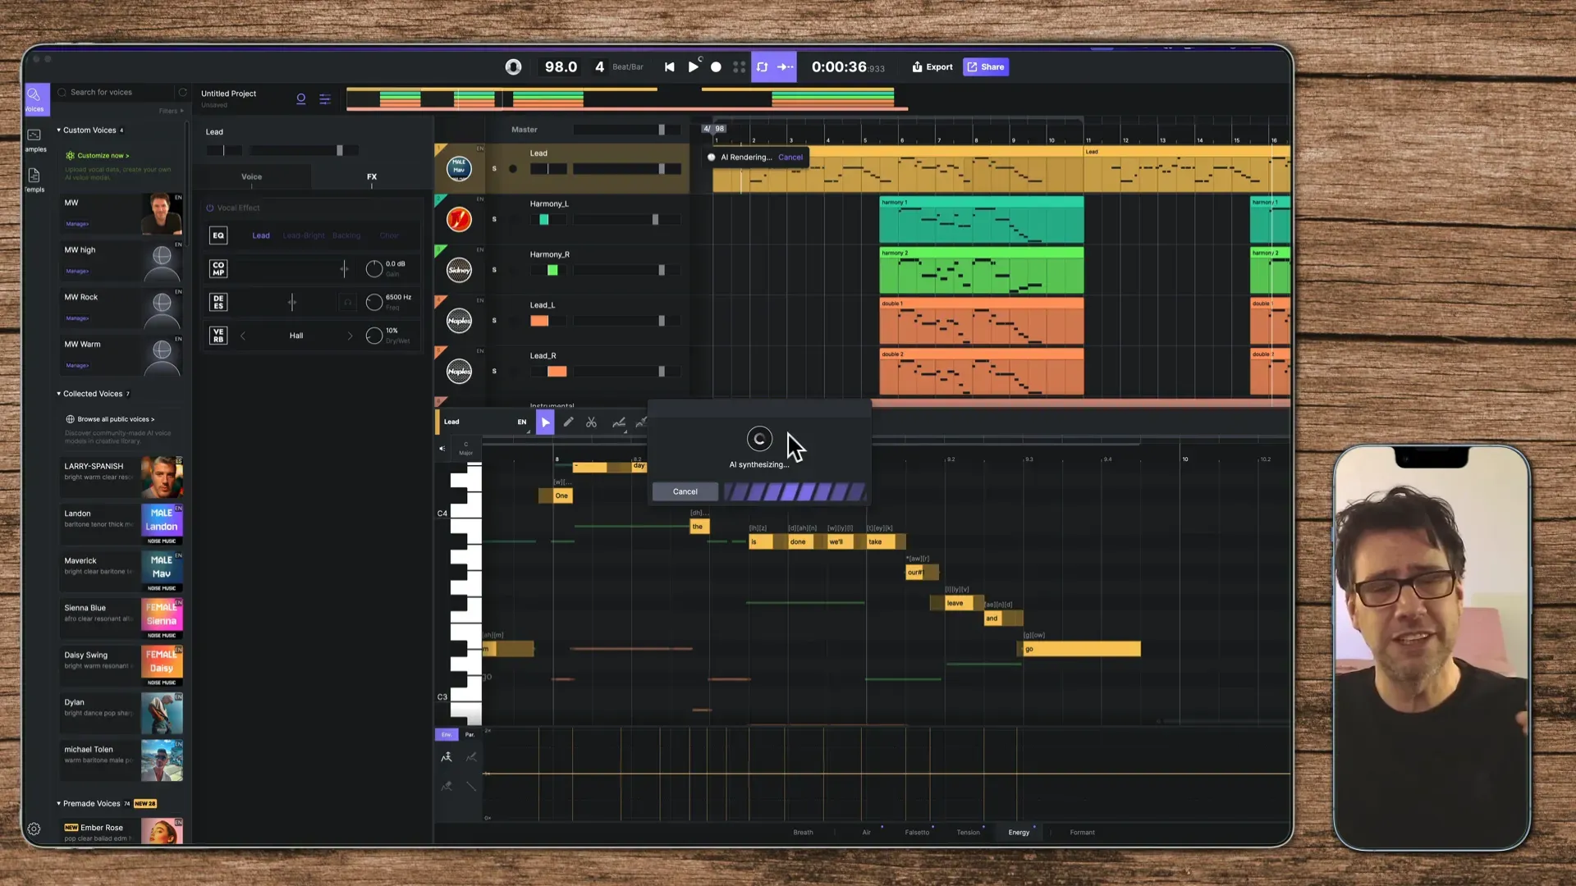Switch to the FX tab
The image size is (1576, 886).
pyautogui.click(x=372, y=176)
